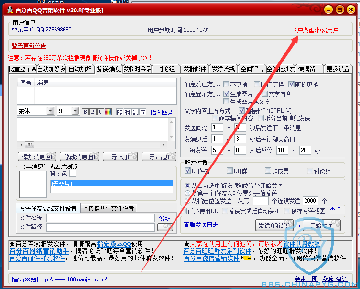The height and width of the screenshot is (289, 360).
Task: Toggle the 直接粘贴(CTRL+V) checkbox
Action: (x=241, y=110)
